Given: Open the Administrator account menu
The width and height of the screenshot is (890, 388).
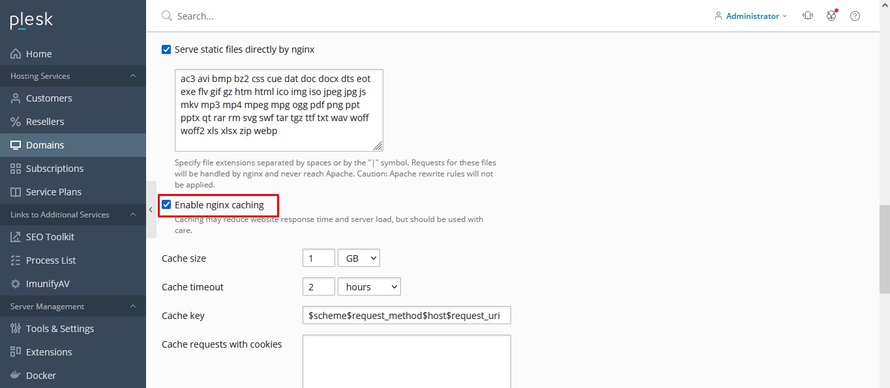Looking at the screenshot, I should tap(750, 15).
